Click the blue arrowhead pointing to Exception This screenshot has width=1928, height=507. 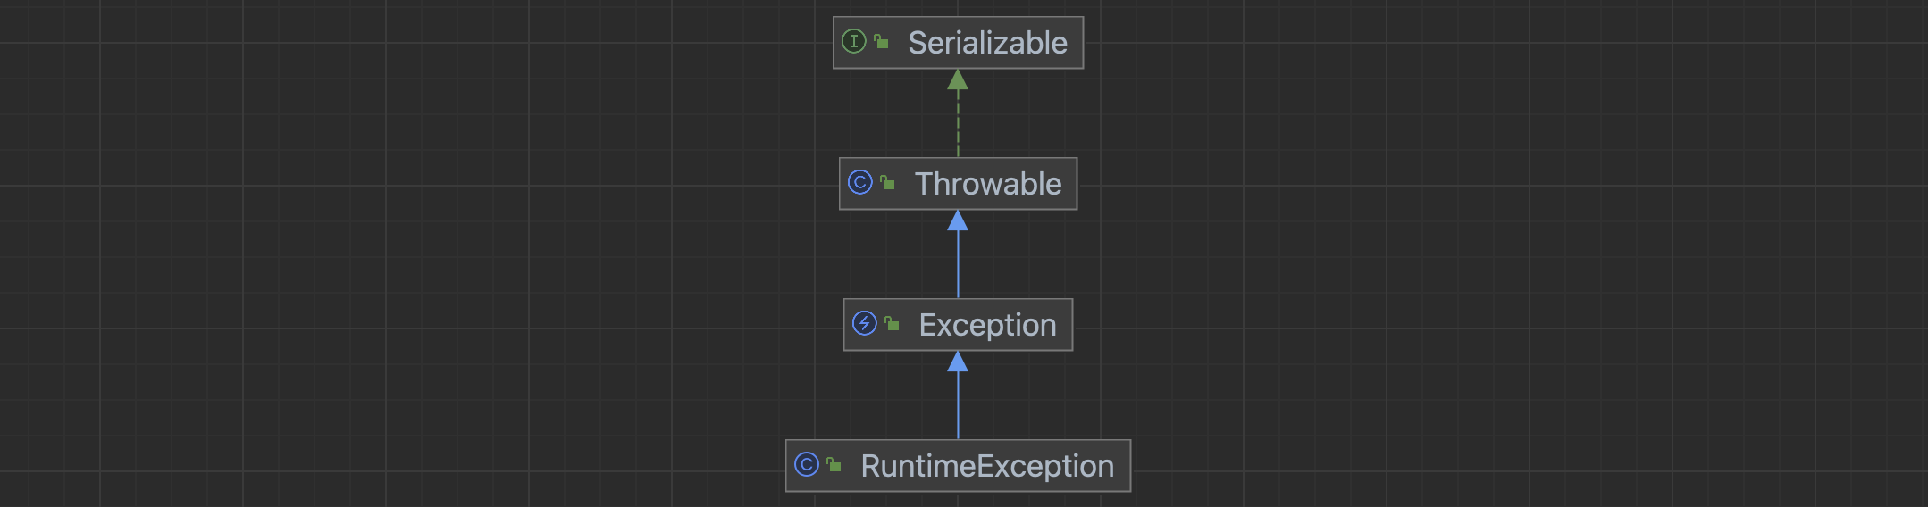pos(958,362)
